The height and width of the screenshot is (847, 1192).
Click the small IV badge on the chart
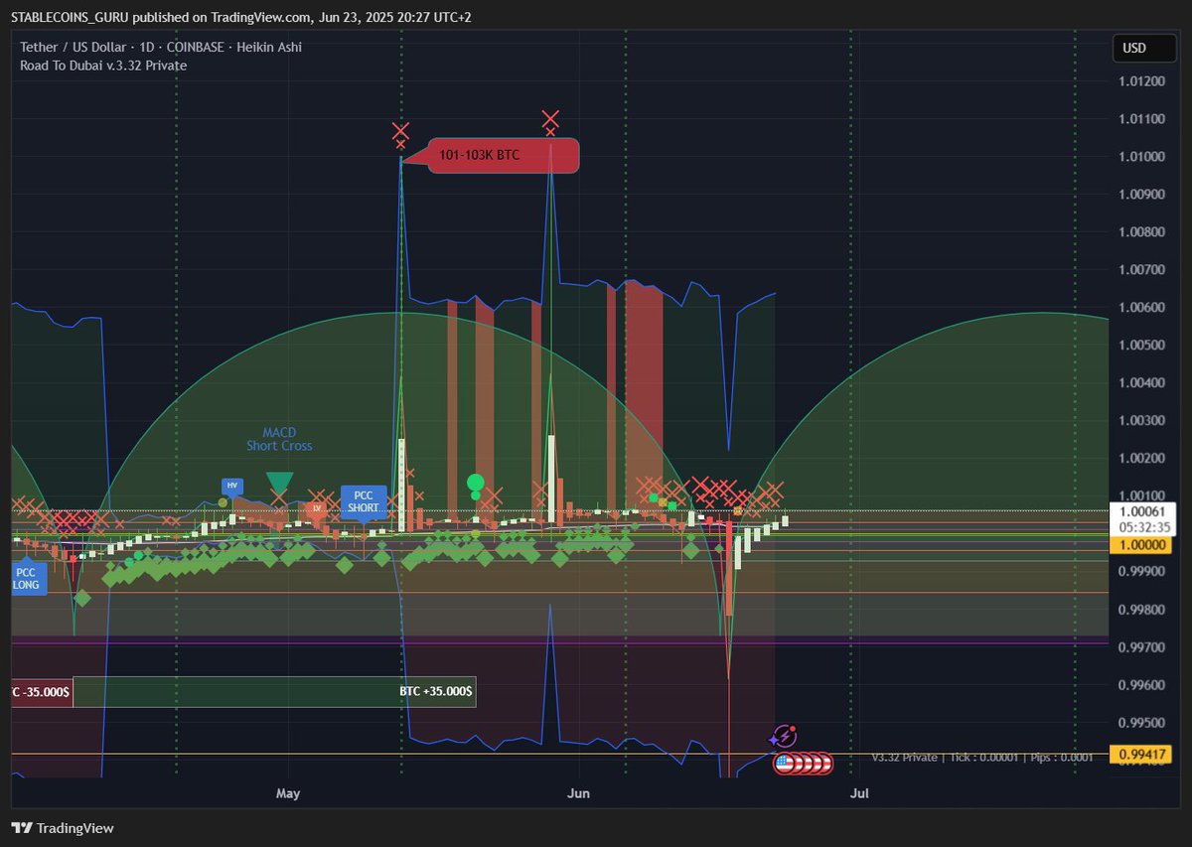coord(315,509)
